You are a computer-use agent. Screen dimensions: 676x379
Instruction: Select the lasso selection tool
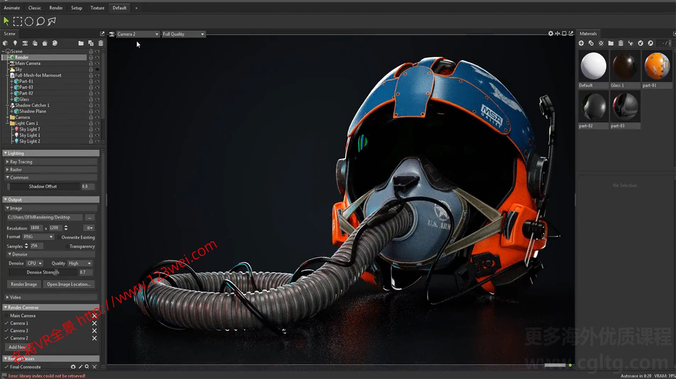coord(41,21)
